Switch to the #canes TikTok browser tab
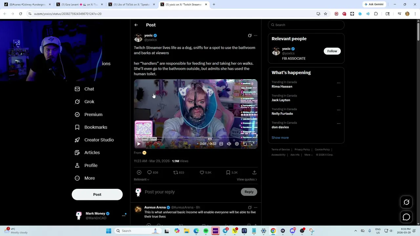The image size is (420, 236). click(x=28, y=5)
